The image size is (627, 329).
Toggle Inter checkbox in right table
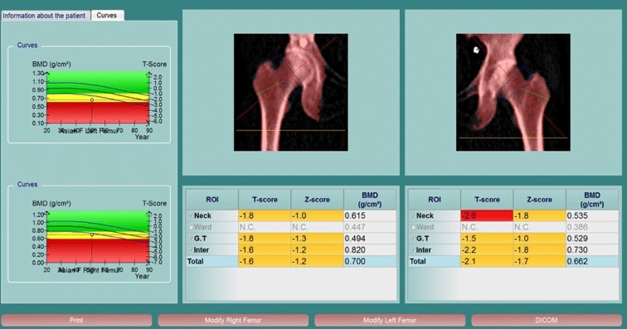(x=414, y=250)
